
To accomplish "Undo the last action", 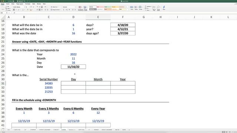I will tap(24, 1).
